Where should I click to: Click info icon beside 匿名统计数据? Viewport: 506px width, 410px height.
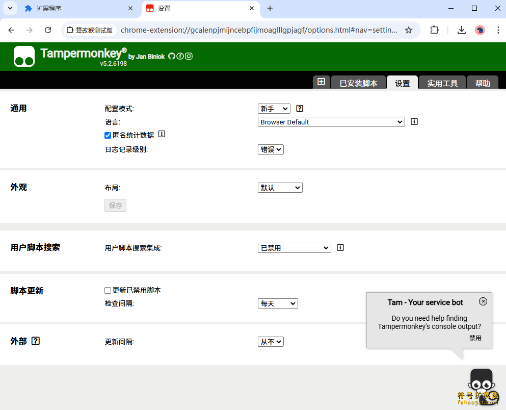(x=162, y=134)
